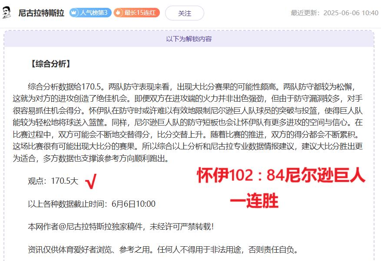
Task: Click the red score text 怀伊102：84尼尔逊巨人
Action: click(x=281, y=175)
